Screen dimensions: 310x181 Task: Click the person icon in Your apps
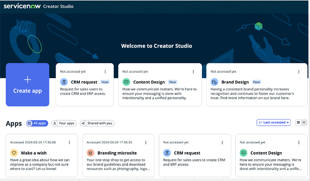pyautogui.click(x=55, y=123)
